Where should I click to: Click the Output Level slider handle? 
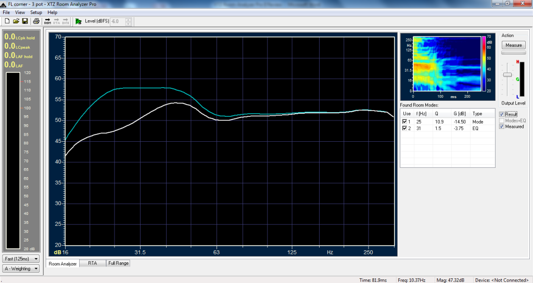click(x=506, y=75)
